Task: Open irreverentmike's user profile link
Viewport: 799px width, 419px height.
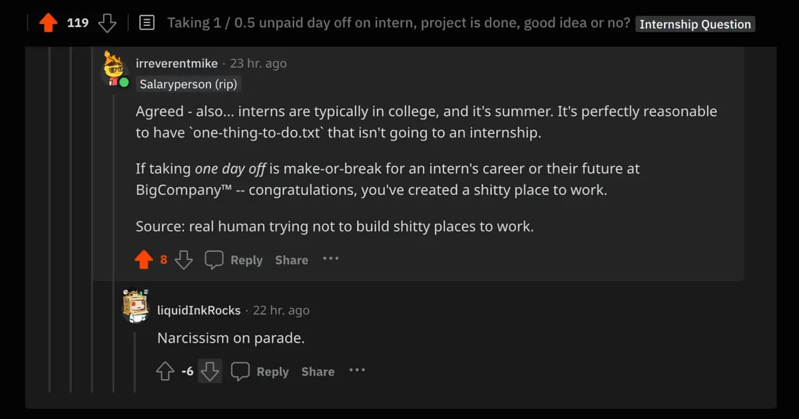Action: [176, 63]
